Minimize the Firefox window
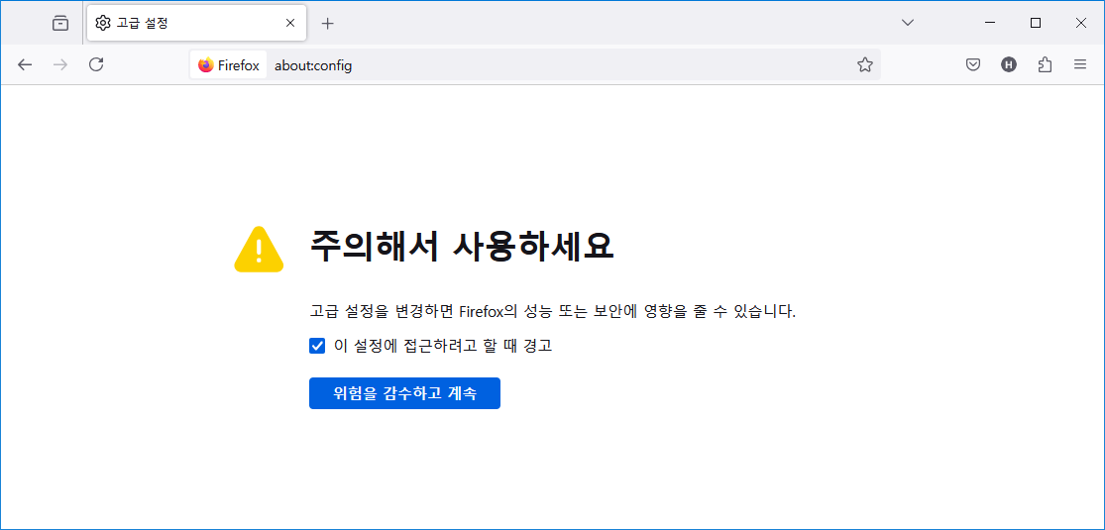1105x530 pixels. click(990, 23)
